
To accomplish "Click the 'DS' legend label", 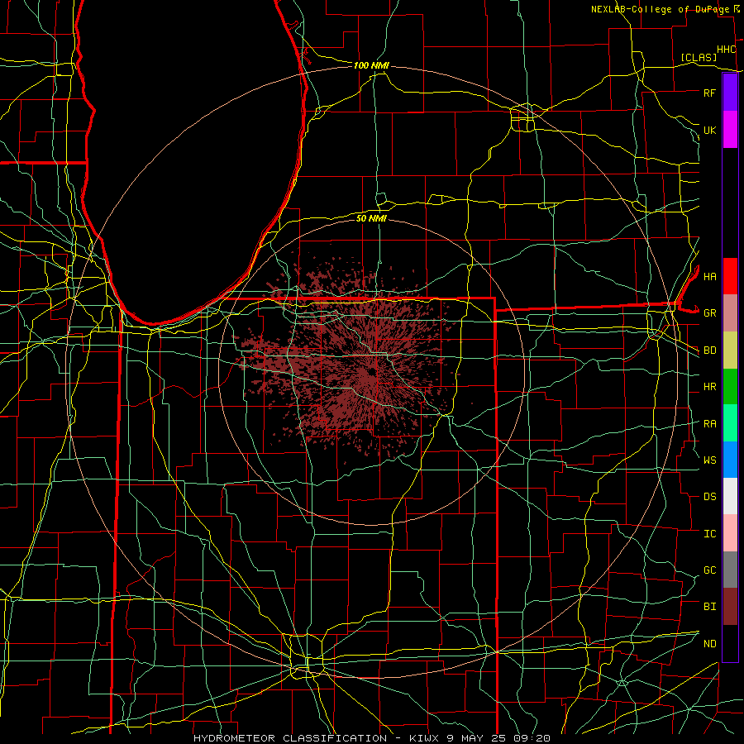I will (x=709, y=497).
